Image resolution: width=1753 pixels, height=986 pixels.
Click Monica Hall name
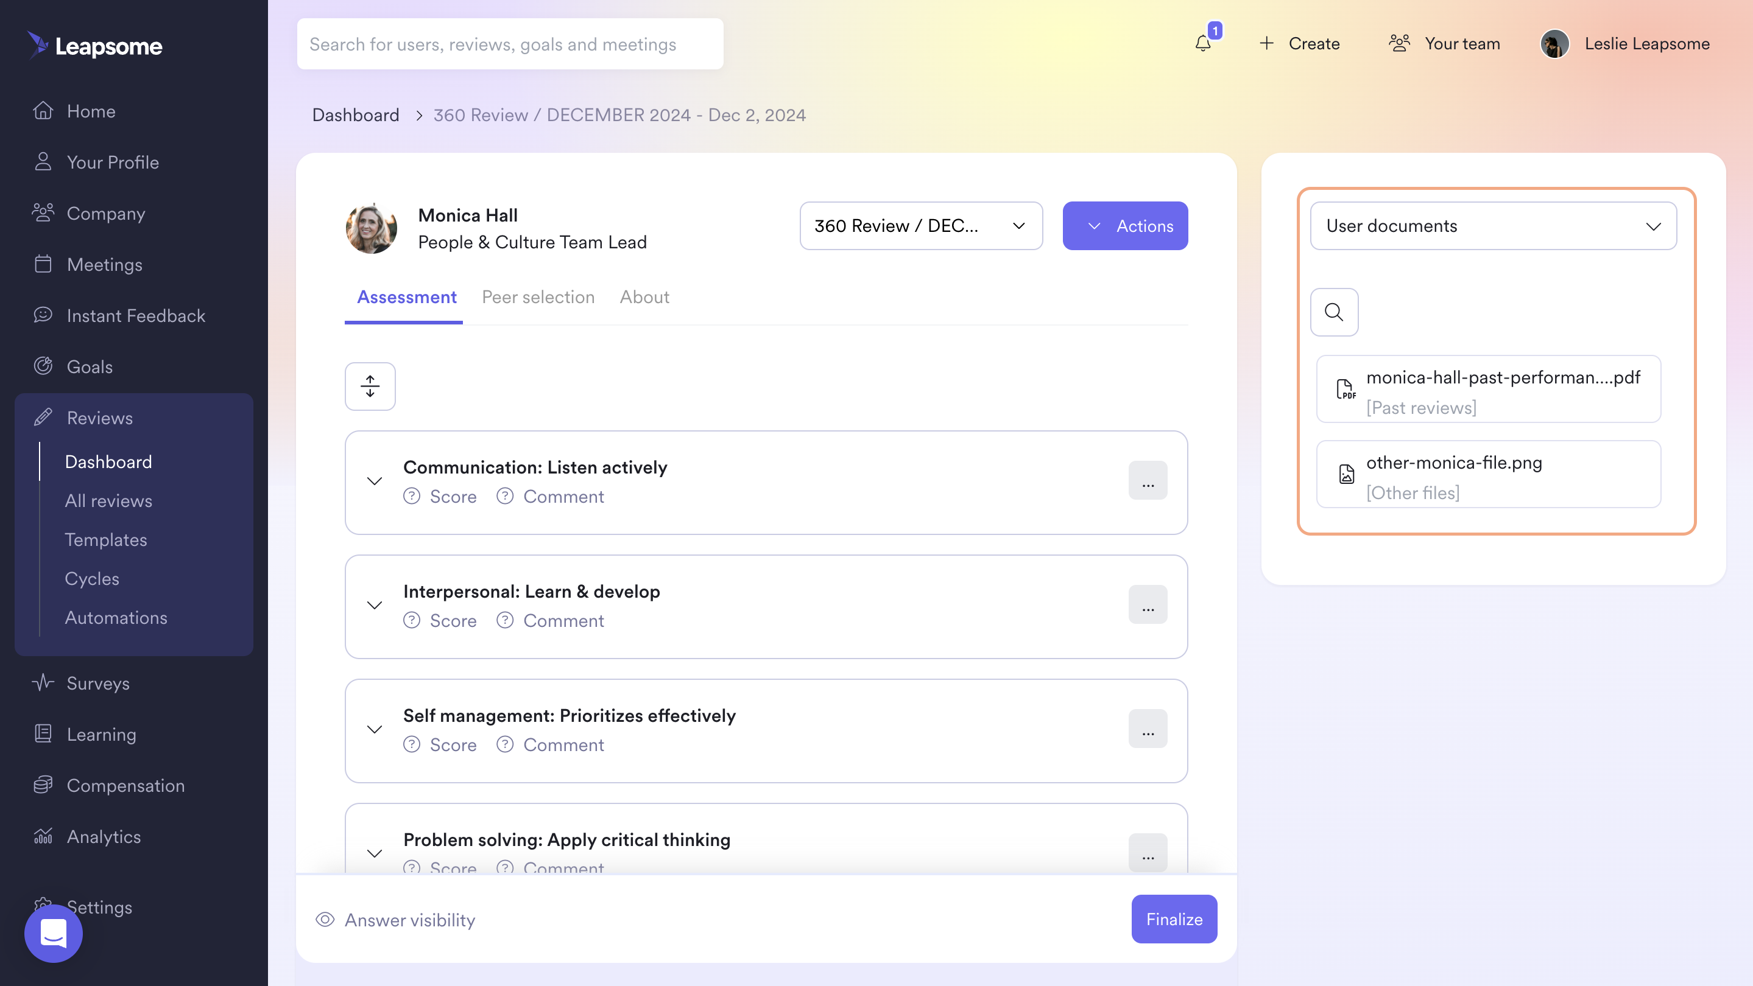[468, 215]
